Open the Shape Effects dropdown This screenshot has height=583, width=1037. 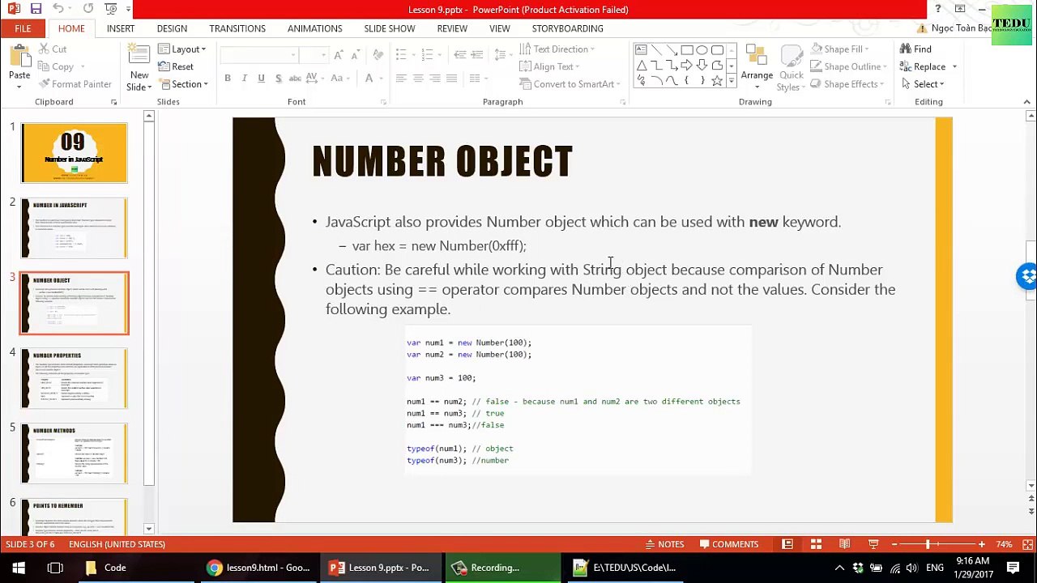(847, 84)
